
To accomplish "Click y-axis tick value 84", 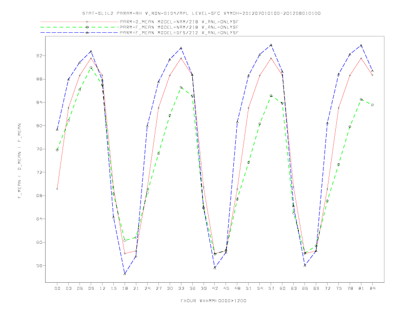I will [x=39, y=102].
